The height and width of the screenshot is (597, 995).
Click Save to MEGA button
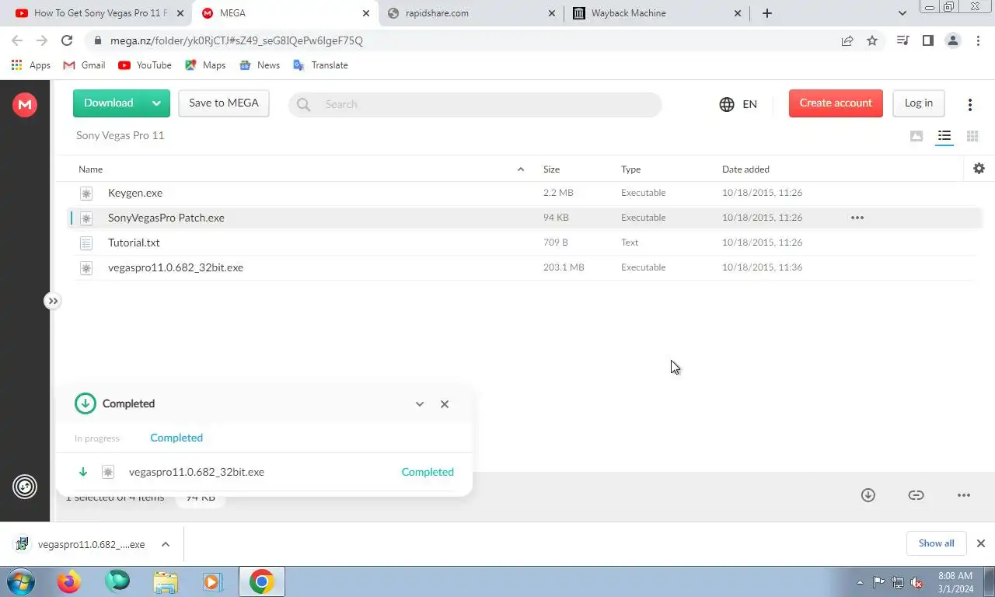point(224,103)
